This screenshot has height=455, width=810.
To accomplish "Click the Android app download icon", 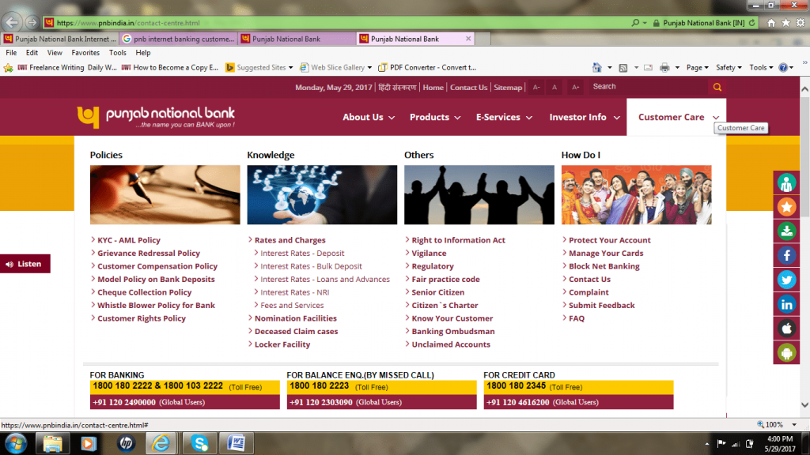I will click(x=786, y=352).
